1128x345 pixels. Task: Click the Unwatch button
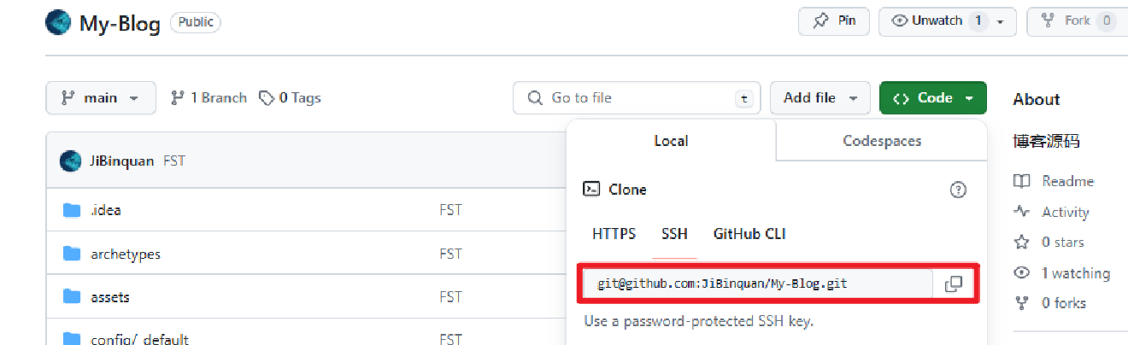(x=927, y=21)
